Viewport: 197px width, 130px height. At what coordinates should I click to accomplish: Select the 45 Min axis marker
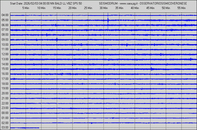150,8
